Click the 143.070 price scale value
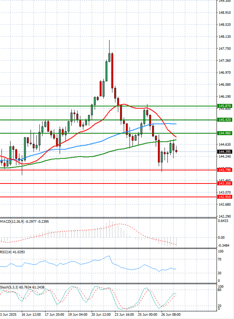This screenshot has width=234, height=319. 225,192
